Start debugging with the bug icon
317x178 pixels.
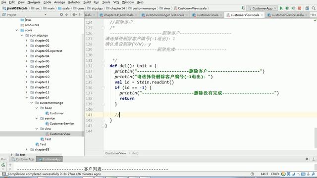pyautogui.click(x=287, y=8)
